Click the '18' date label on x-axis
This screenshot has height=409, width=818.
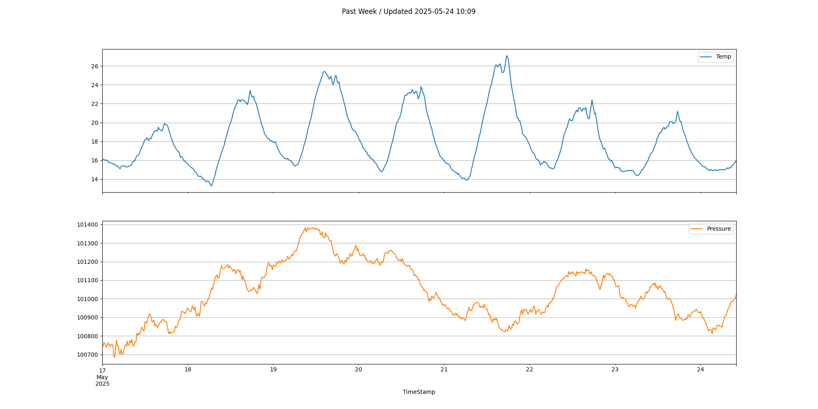point(188,370)
